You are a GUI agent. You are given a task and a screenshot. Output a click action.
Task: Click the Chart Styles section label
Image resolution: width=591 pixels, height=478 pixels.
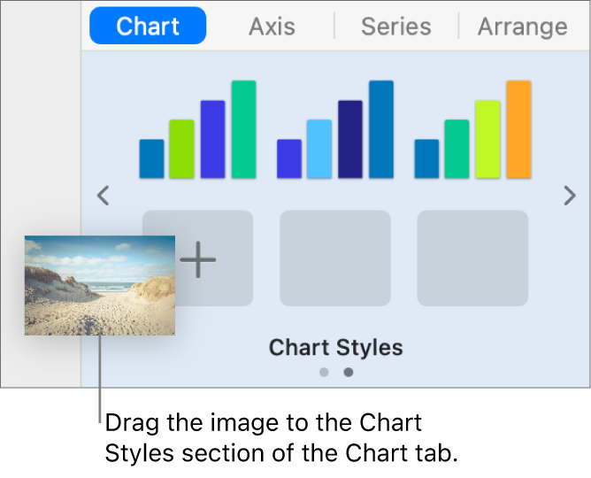pyautogui.click(x=335, y=348)
